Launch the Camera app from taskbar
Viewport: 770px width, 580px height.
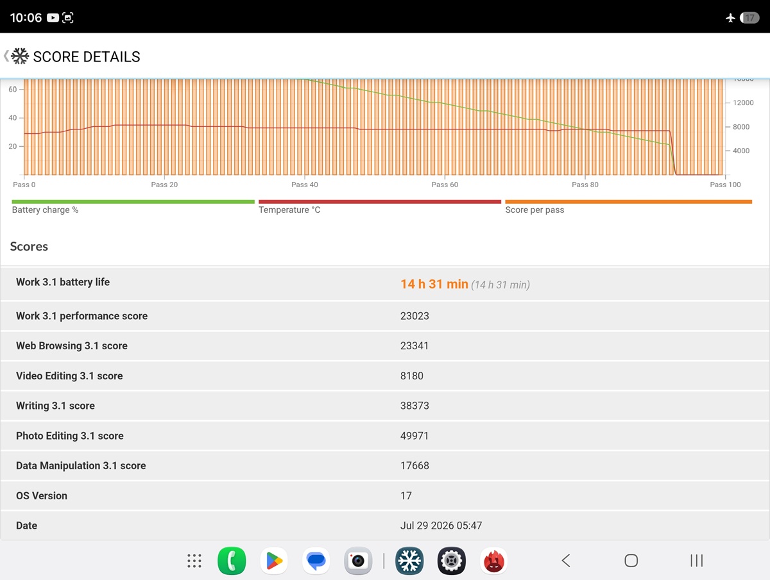click(x=358, y=561)
